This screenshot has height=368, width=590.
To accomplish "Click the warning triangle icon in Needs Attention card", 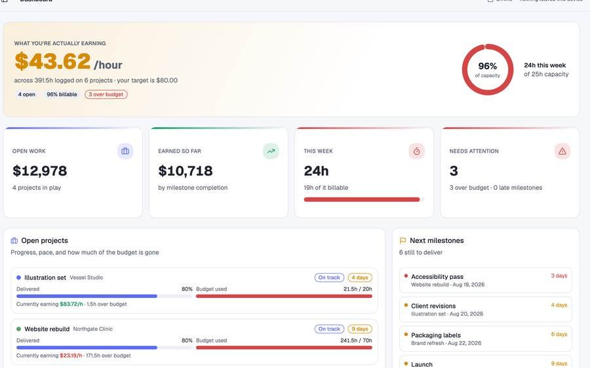I will tap(562, 151).
